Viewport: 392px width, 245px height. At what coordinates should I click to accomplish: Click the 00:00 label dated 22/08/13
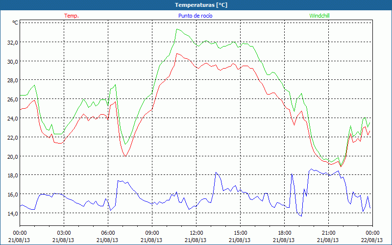point(372,233)
